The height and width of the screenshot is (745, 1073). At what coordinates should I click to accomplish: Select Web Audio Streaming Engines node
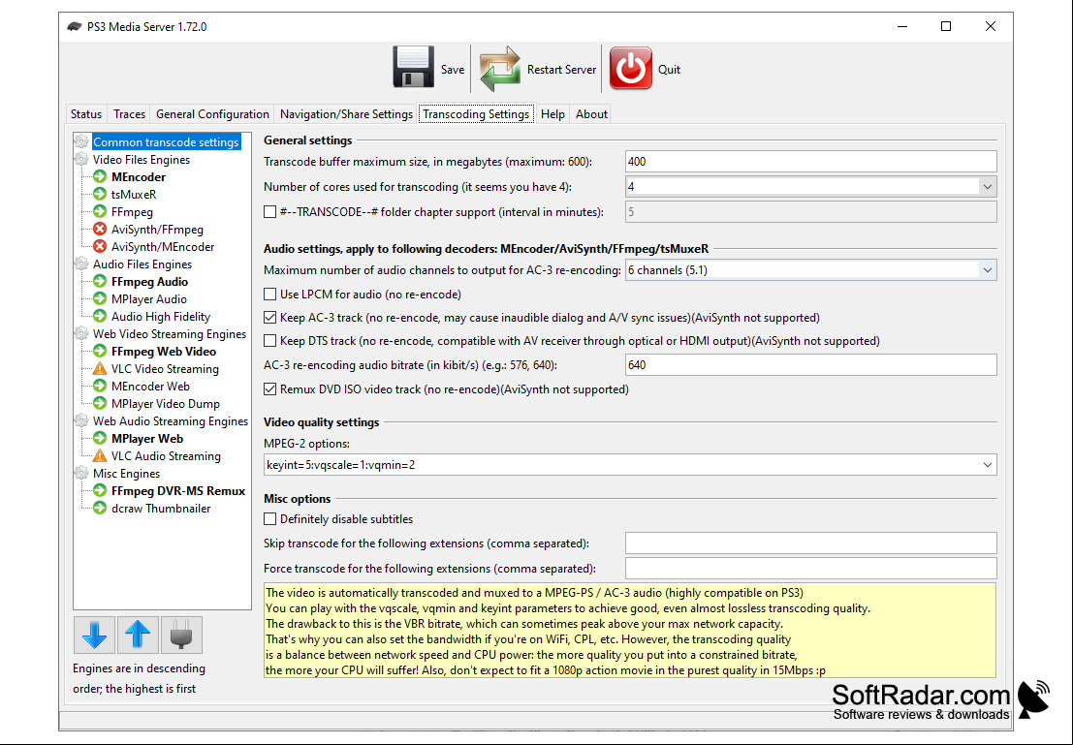[171, 421]
